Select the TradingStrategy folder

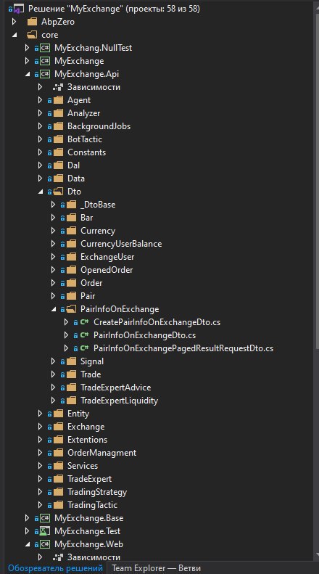(x=97, y=492)
